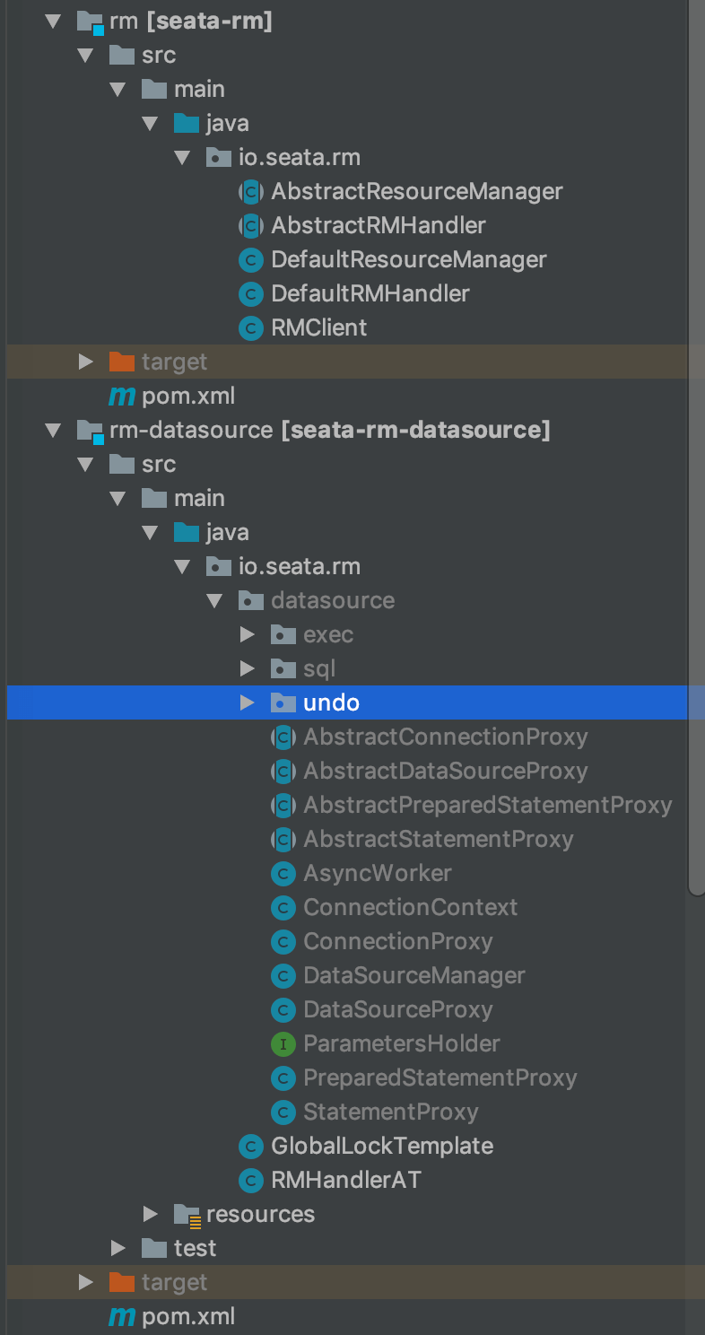Click the vertical scrollbar thumb
Screen dimensions: 705x1335
click(x=696, y=449)
